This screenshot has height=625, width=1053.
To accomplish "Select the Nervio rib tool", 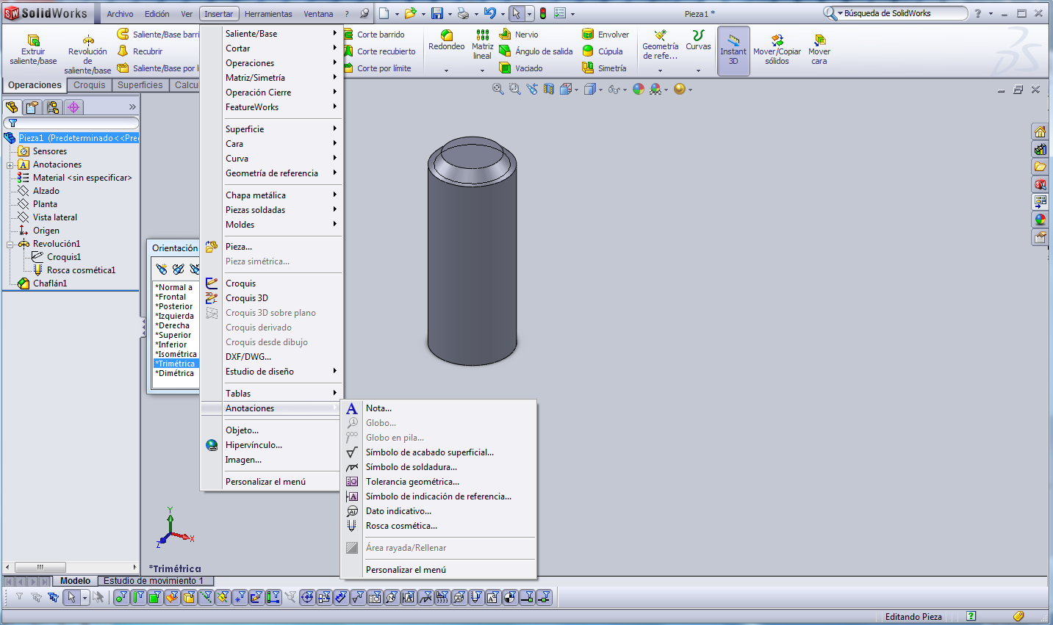I will coord(518,35).
